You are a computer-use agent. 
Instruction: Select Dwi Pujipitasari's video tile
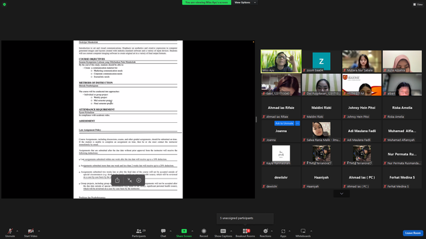(x=321, y=84)
